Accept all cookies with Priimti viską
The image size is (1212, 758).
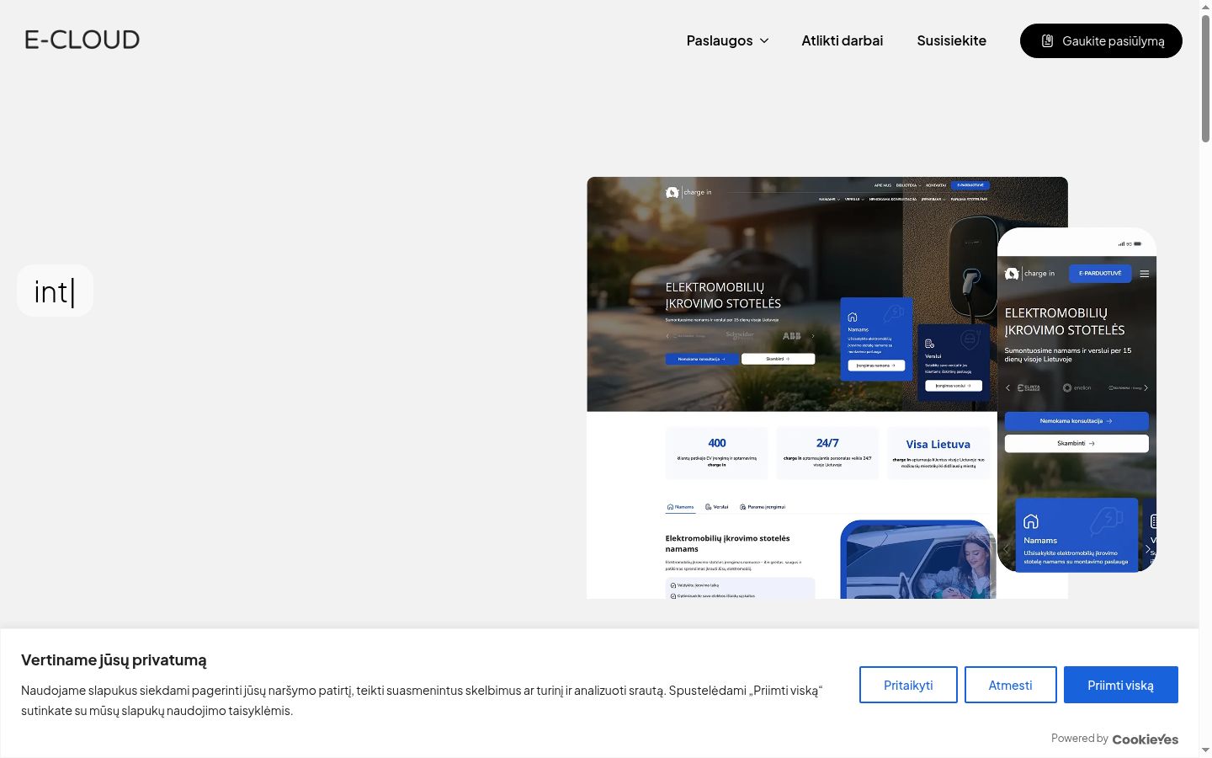coord(1120,685)
